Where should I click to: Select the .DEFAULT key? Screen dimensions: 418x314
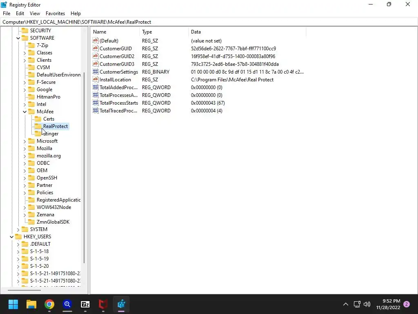tap(40, 244)
